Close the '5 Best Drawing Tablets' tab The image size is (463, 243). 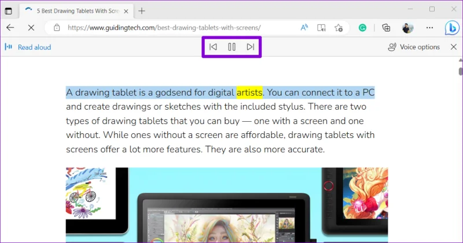pyautogui.click(x=126, y=11)
